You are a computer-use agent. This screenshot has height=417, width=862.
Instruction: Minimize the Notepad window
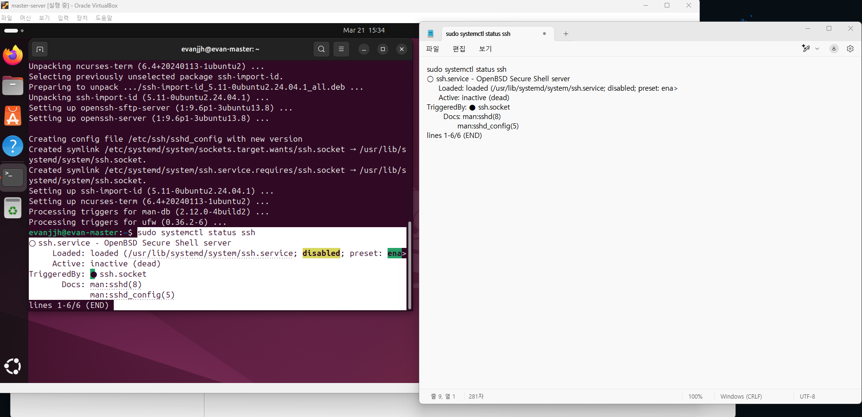coord(808,28)
